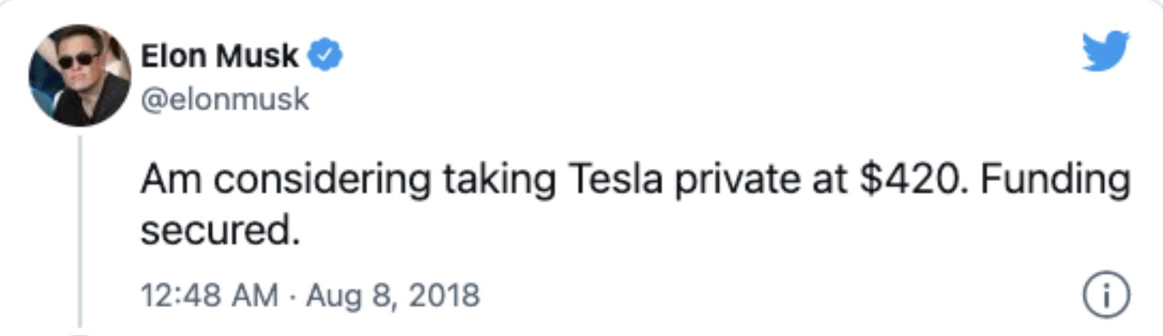Open the profile avatar photo
The image size is (1163, 336).
(80, 75)
